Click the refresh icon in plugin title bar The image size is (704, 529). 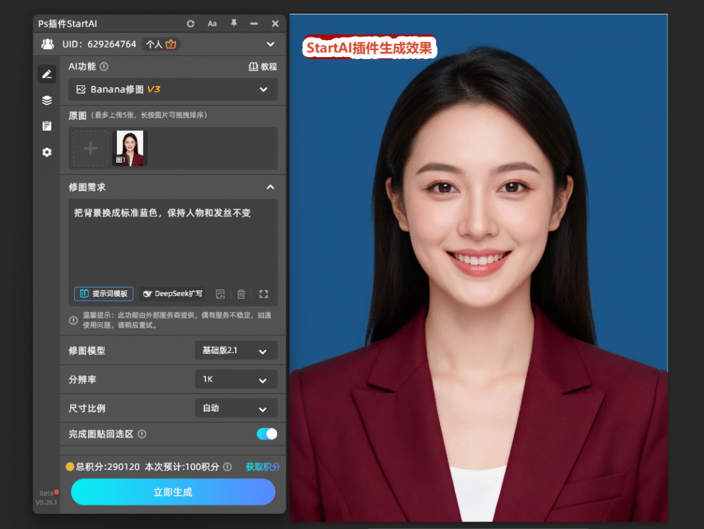pyautogui.click(x=191, y=24)
